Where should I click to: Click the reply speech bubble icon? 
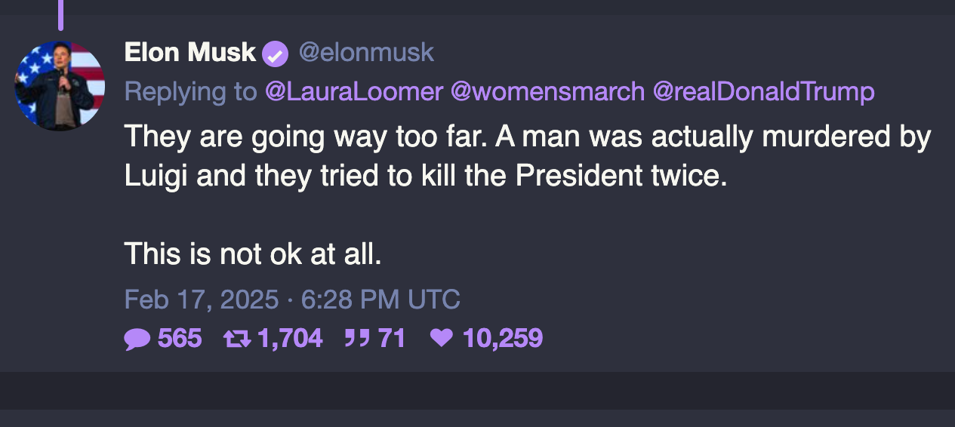(137, 339)
